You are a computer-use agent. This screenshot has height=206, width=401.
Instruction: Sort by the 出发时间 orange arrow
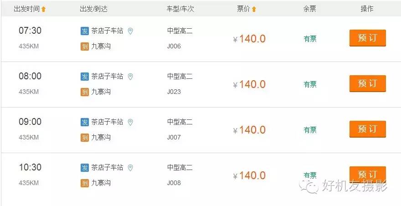(x=43, y=9)
